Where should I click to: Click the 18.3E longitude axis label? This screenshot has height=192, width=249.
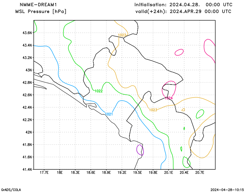click(75, 172)
